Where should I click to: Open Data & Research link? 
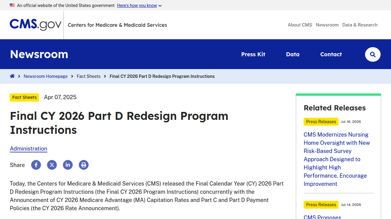(x=360, y=25)
